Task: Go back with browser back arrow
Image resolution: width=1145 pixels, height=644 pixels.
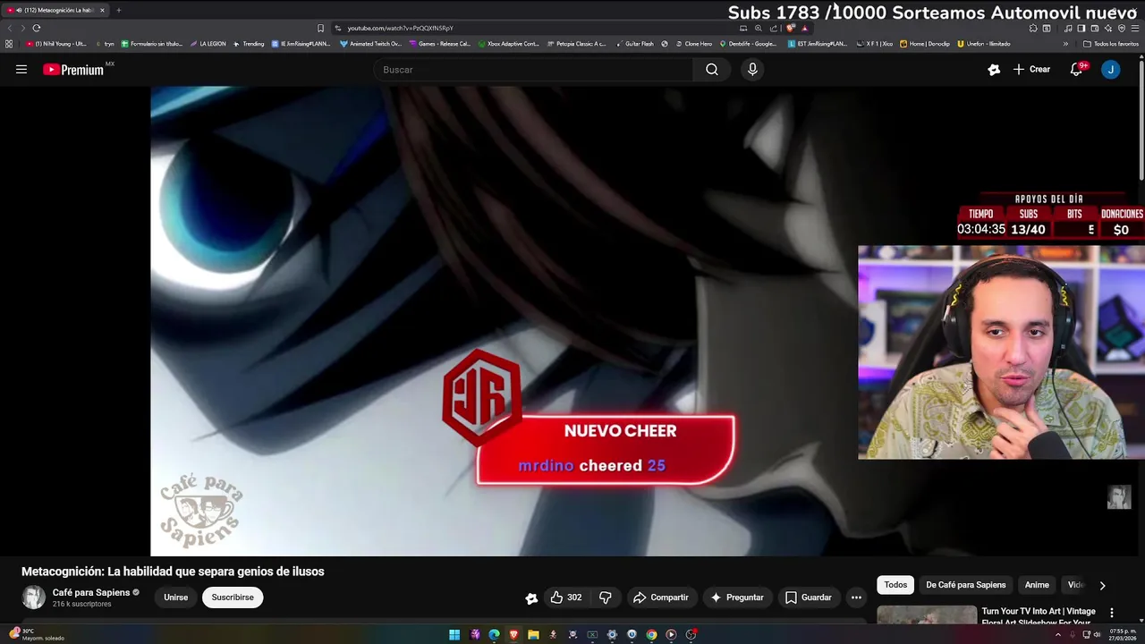Action: pos(11,28)
